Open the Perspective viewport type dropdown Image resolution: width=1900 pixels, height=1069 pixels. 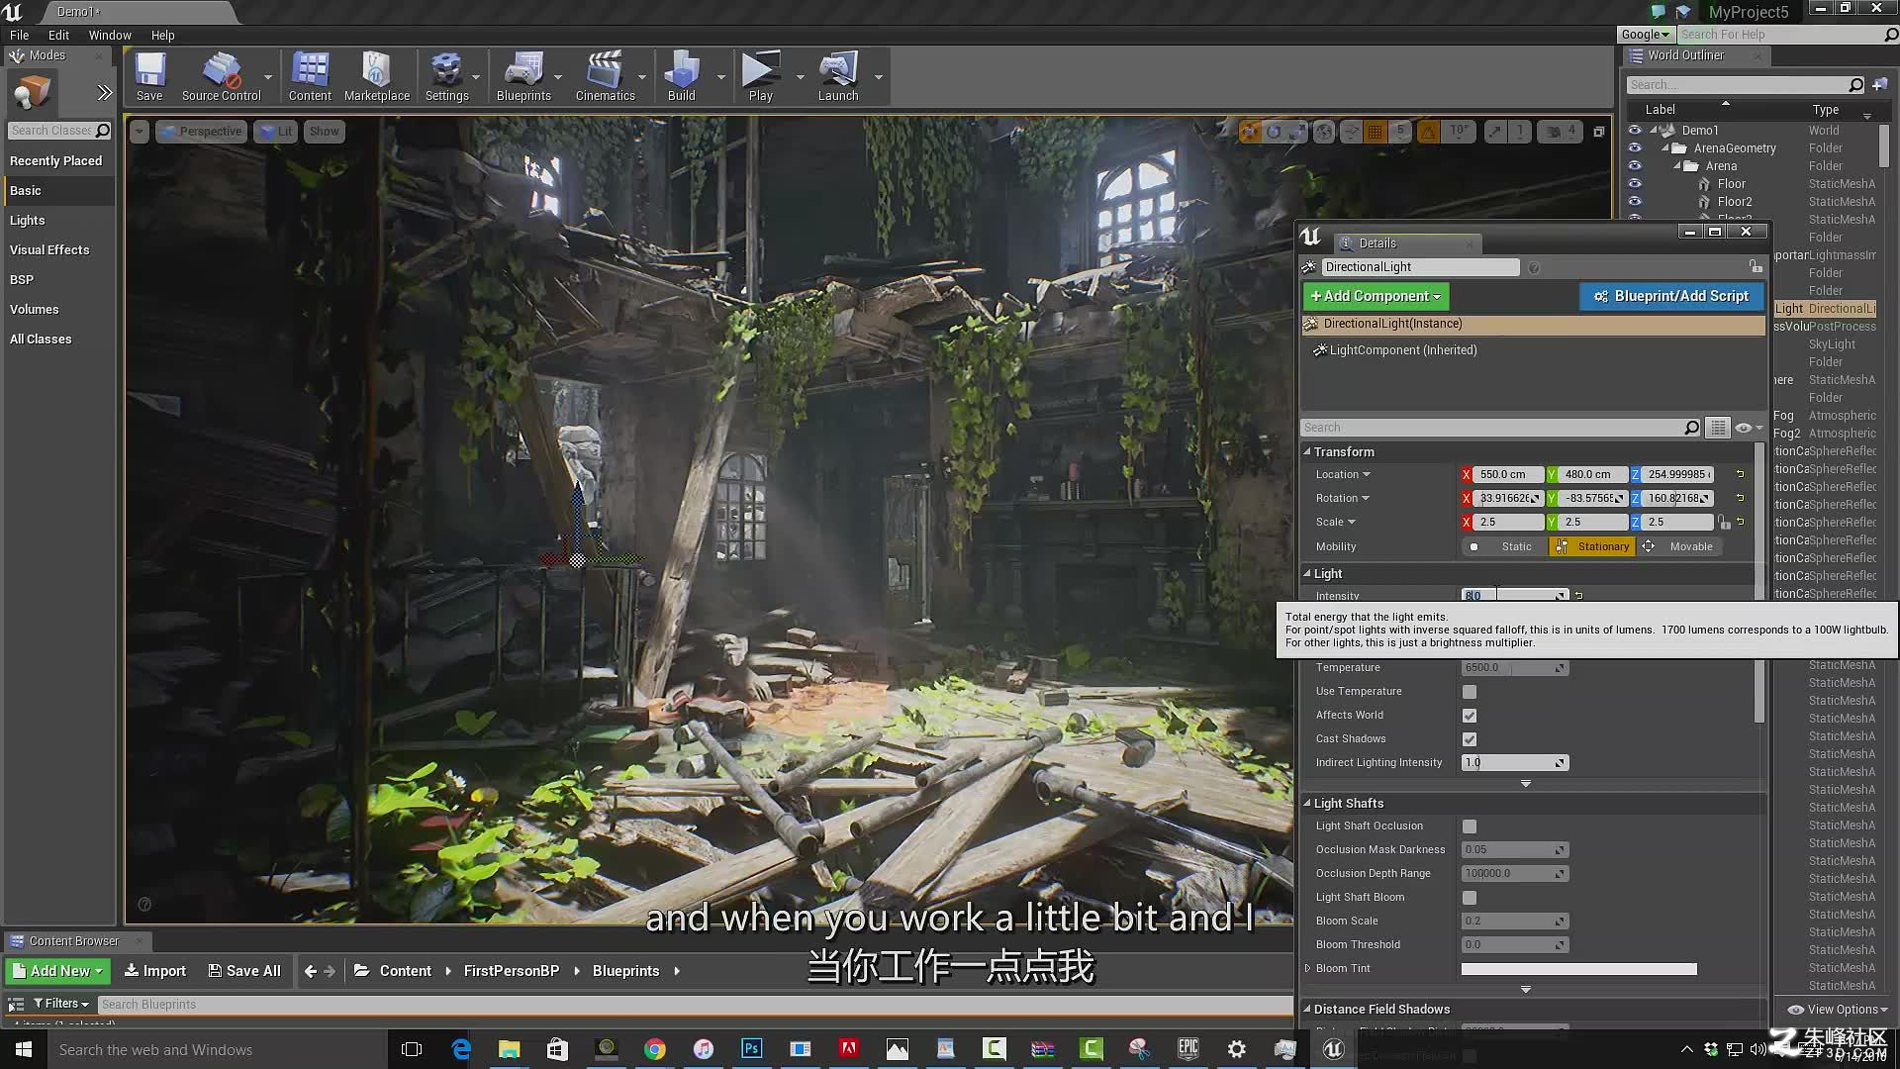[201, 131]
